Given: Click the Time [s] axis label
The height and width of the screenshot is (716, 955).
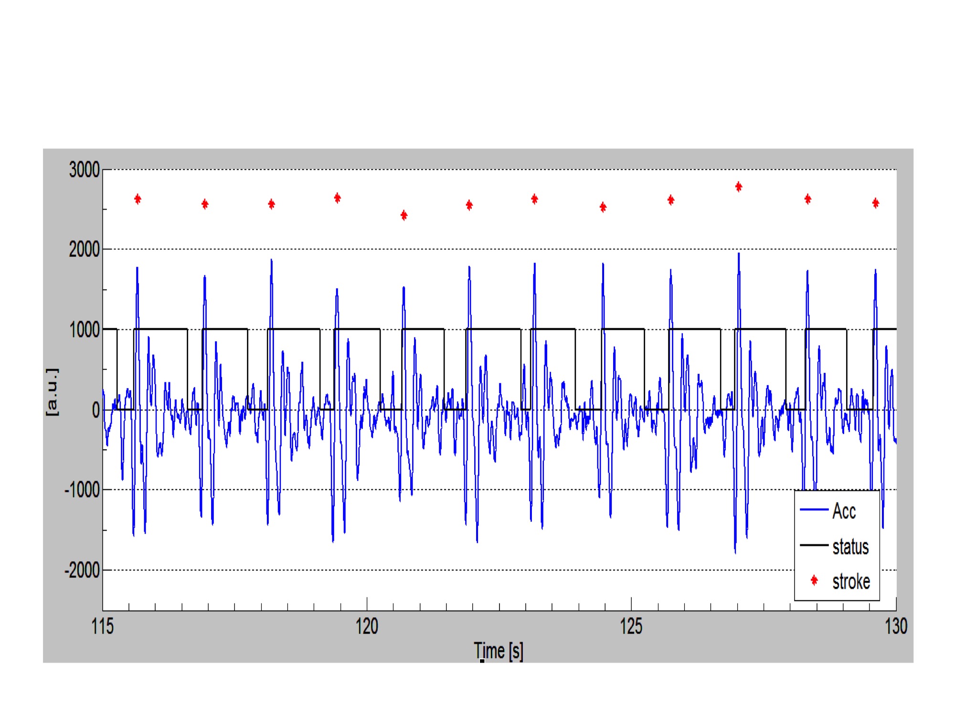Looking at the screenshot, I should [x=498, y=651].
